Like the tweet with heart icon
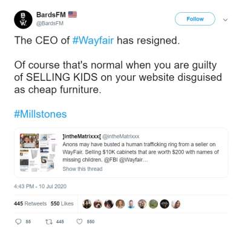The image size is (242, 227). (79, 222)
